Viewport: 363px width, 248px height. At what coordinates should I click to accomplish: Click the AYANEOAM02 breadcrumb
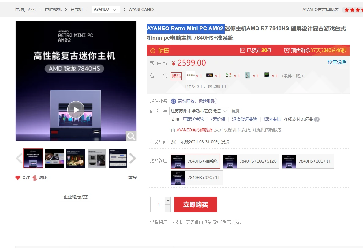pos(142,9)
